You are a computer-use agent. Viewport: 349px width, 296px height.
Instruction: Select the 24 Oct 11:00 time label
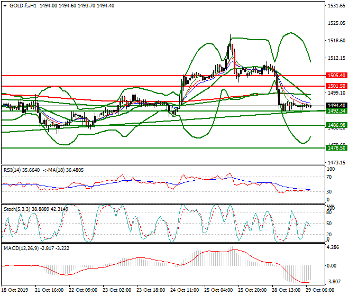[x=185, y=290]
